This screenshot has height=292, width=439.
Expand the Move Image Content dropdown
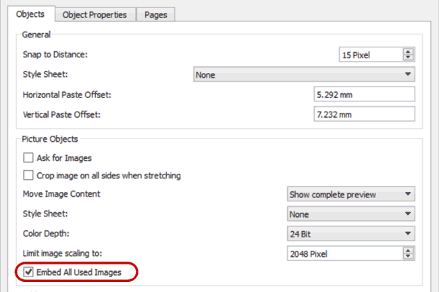coord(351,194)
